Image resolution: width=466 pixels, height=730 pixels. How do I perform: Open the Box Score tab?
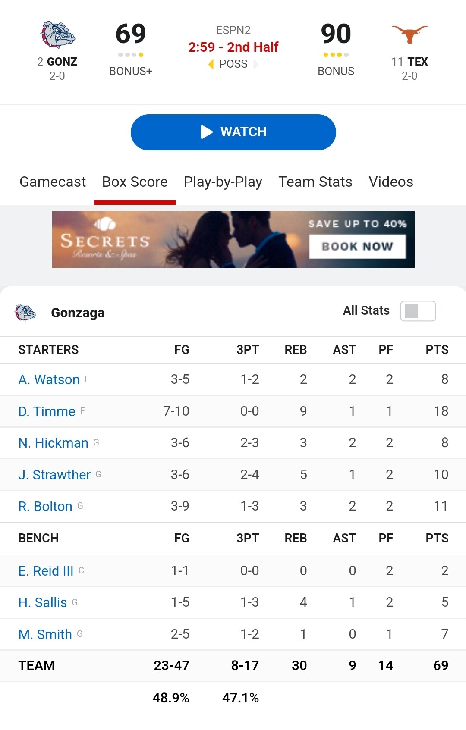(135, 182)
